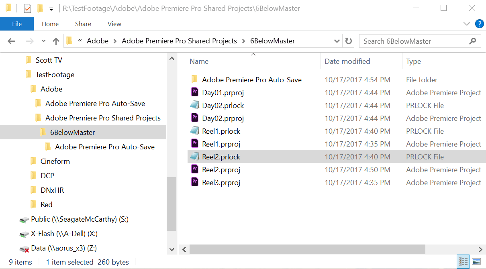Select the disconnected Data aorus_x3 Z: drive
This screenshot has width=486, height=269.
point(59,248)
